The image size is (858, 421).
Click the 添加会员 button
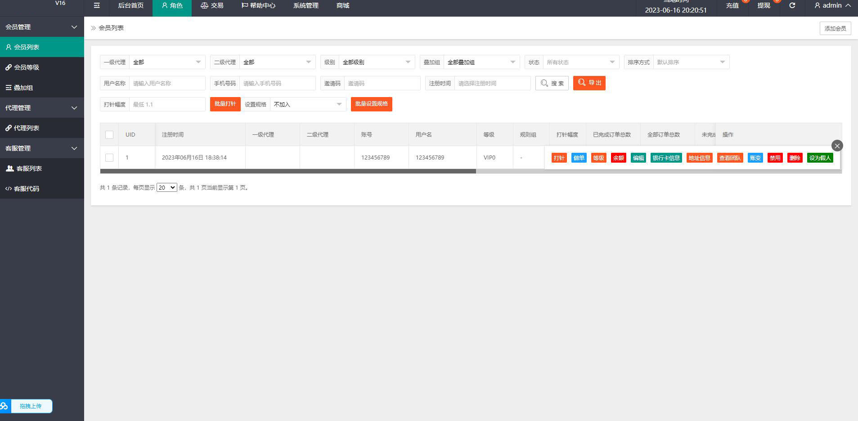click(835, 28)
